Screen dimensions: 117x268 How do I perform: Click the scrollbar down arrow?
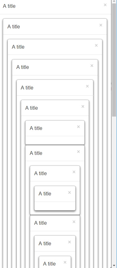[114, 266]
